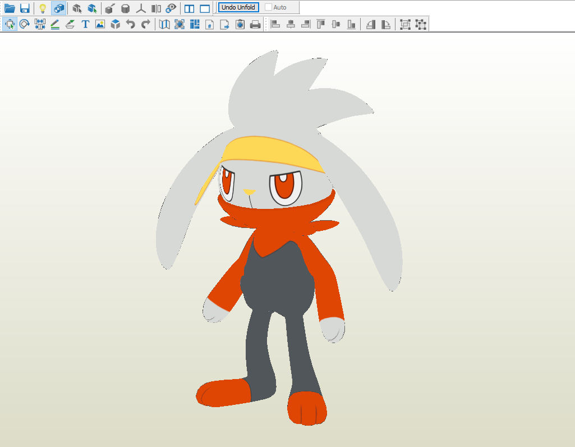The height and width of the screenshot is (447, 575).
Task: Click the dark gray torso of the model
Action: pyautogui.click(x=278, y=279)
